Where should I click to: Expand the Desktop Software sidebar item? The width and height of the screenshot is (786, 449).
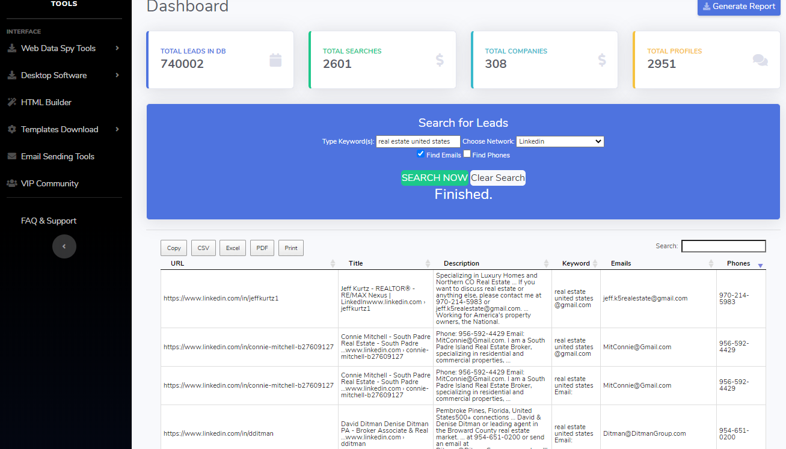[x=63, y=75]
